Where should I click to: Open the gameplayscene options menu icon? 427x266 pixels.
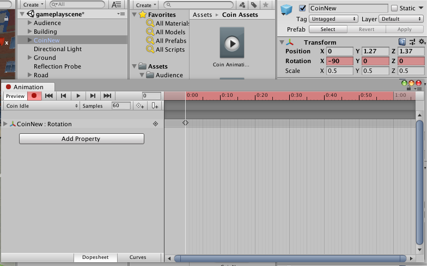click(x=121, y=14)
